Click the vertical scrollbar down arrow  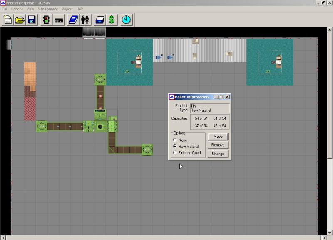click(x=330, y=232)
